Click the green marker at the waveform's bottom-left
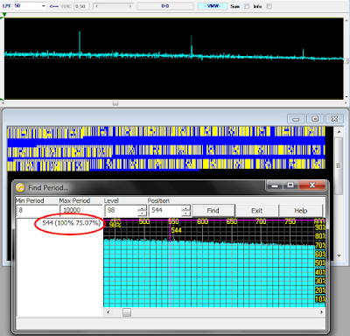Screen dimensions: 350x336 tap(2, 100)
